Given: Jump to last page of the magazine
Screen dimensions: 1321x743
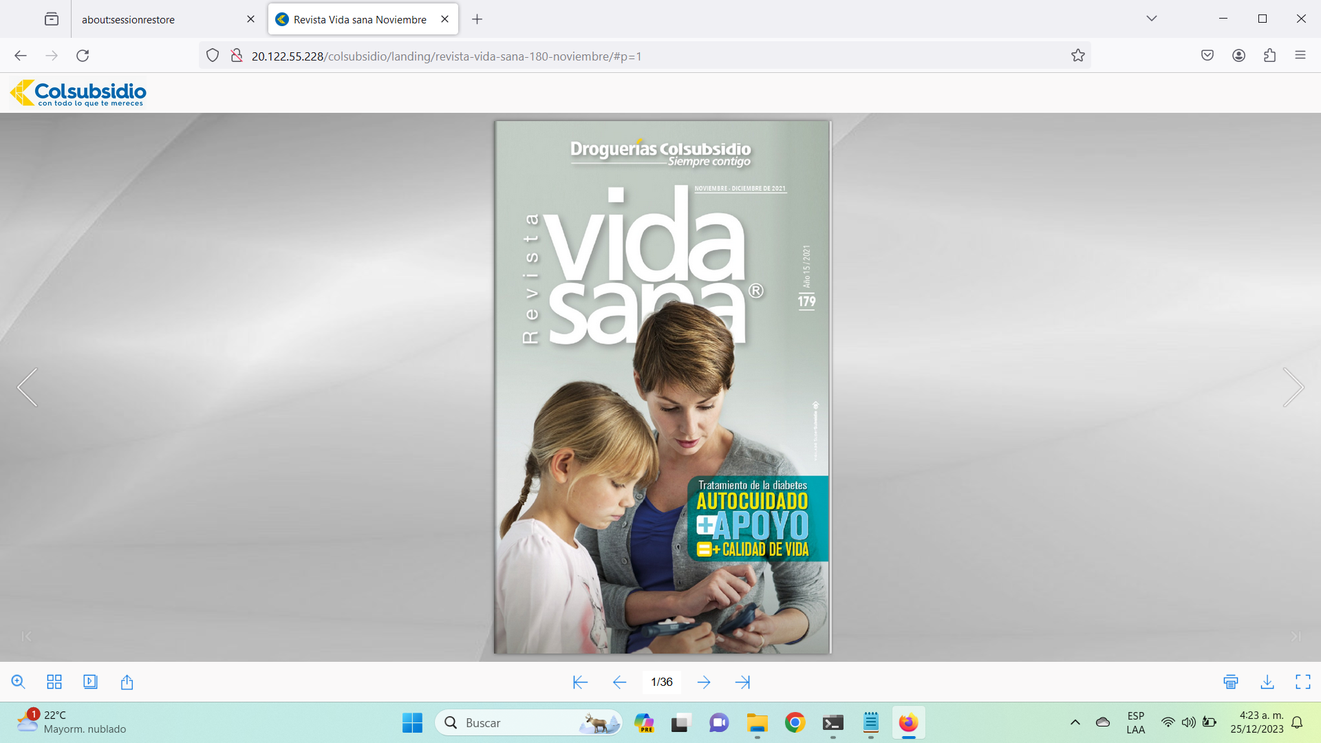Looking at the screenshot, I should point(742,682).
